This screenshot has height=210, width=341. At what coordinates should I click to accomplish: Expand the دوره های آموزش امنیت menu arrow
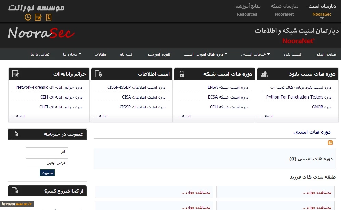pyautogui.click(x=226, y=54)
